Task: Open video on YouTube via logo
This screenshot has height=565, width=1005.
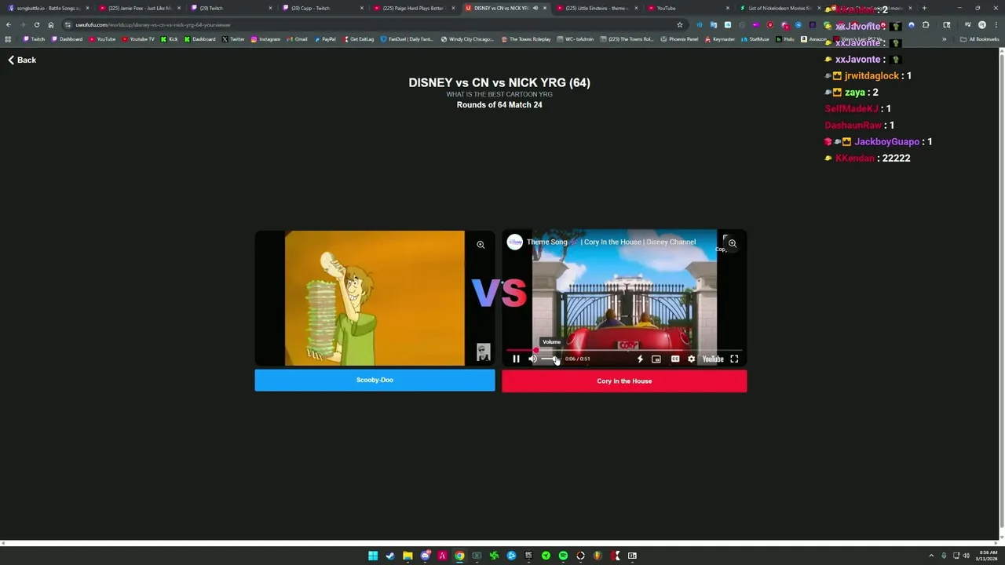Action: [713, 359]
